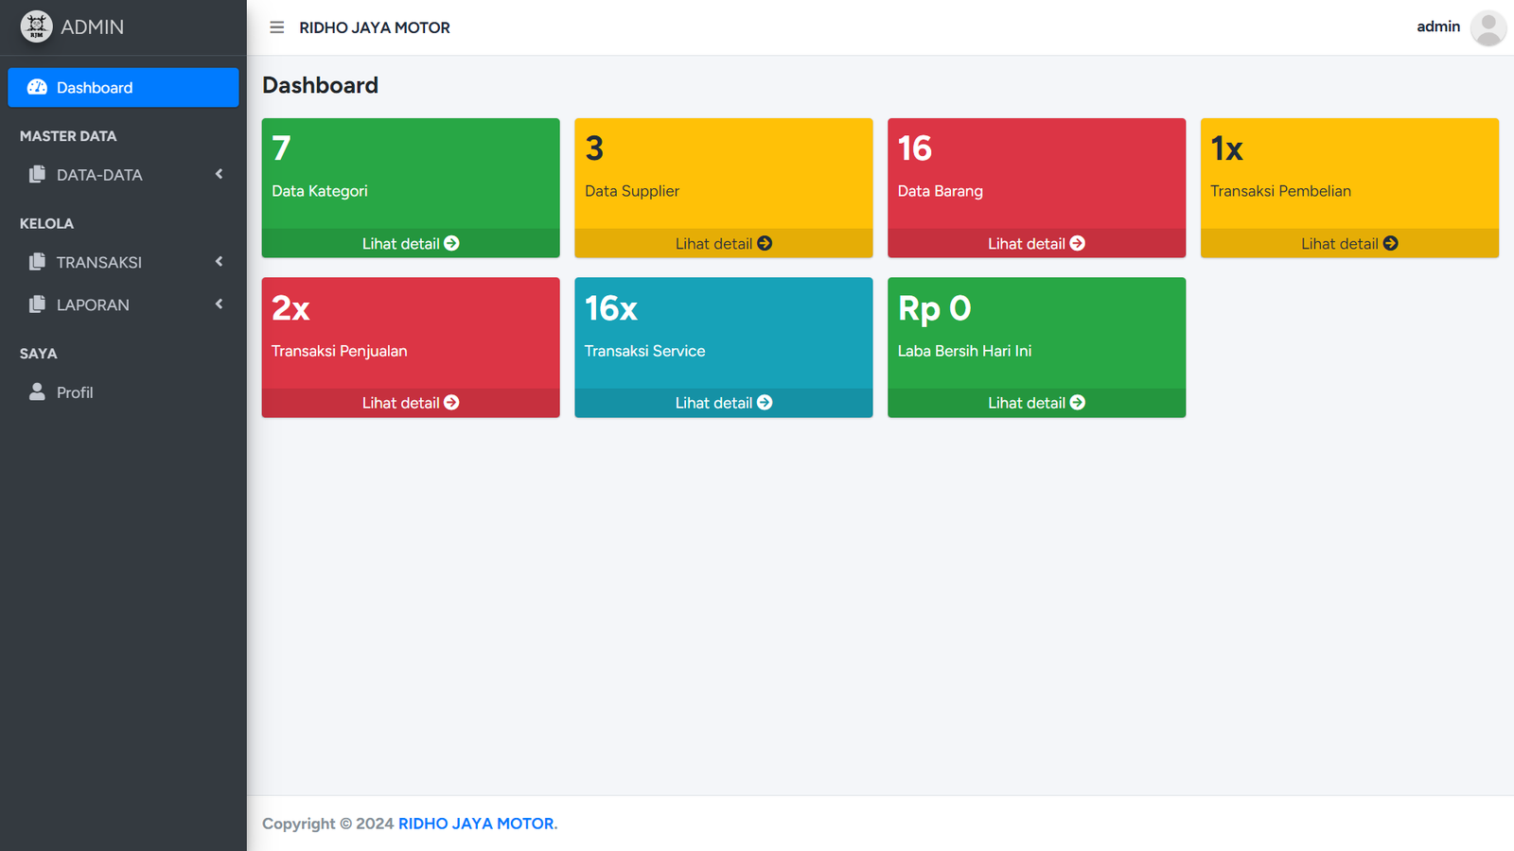1514x851 pixels.
Task: Click the admin user avatar icon
Action: point(1488,27)
